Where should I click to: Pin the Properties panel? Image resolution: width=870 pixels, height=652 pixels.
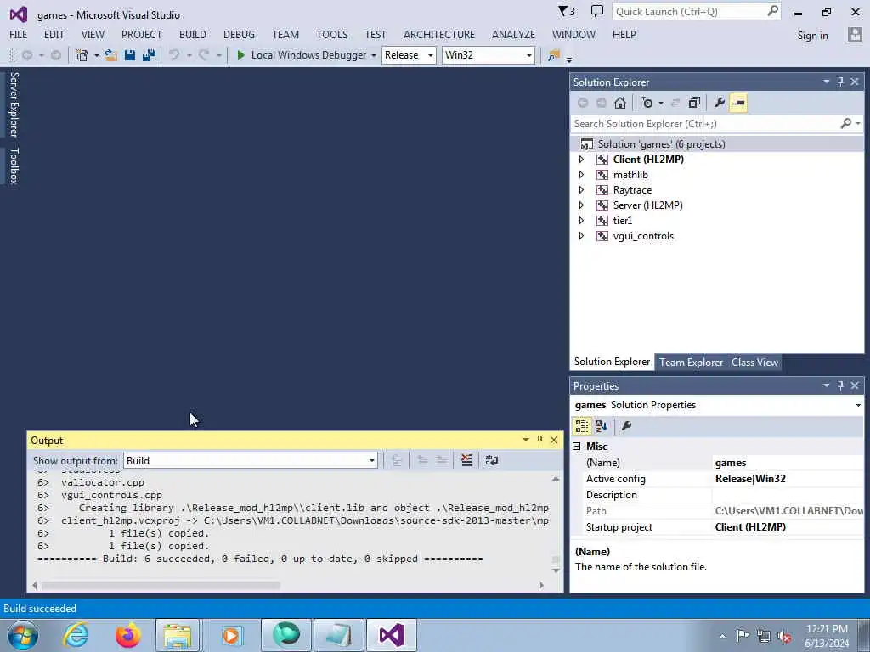tap(840, 385)
